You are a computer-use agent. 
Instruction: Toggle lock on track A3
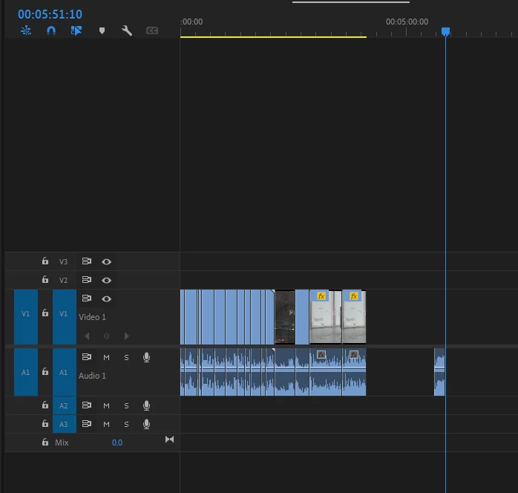(45, 423)
